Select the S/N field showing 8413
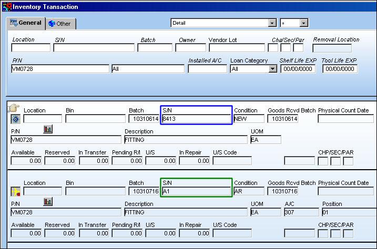377x249 pixels. point(196,119)
